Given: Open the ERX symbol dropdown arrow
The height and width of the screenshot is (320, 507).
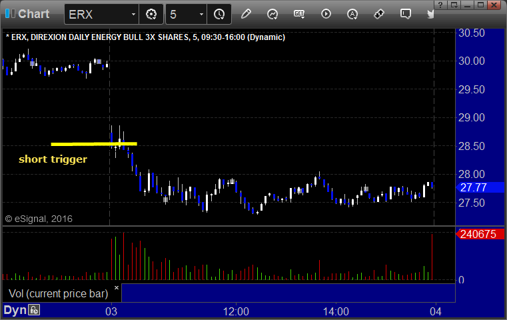Looking at the screenshot, I should (133, 14).
